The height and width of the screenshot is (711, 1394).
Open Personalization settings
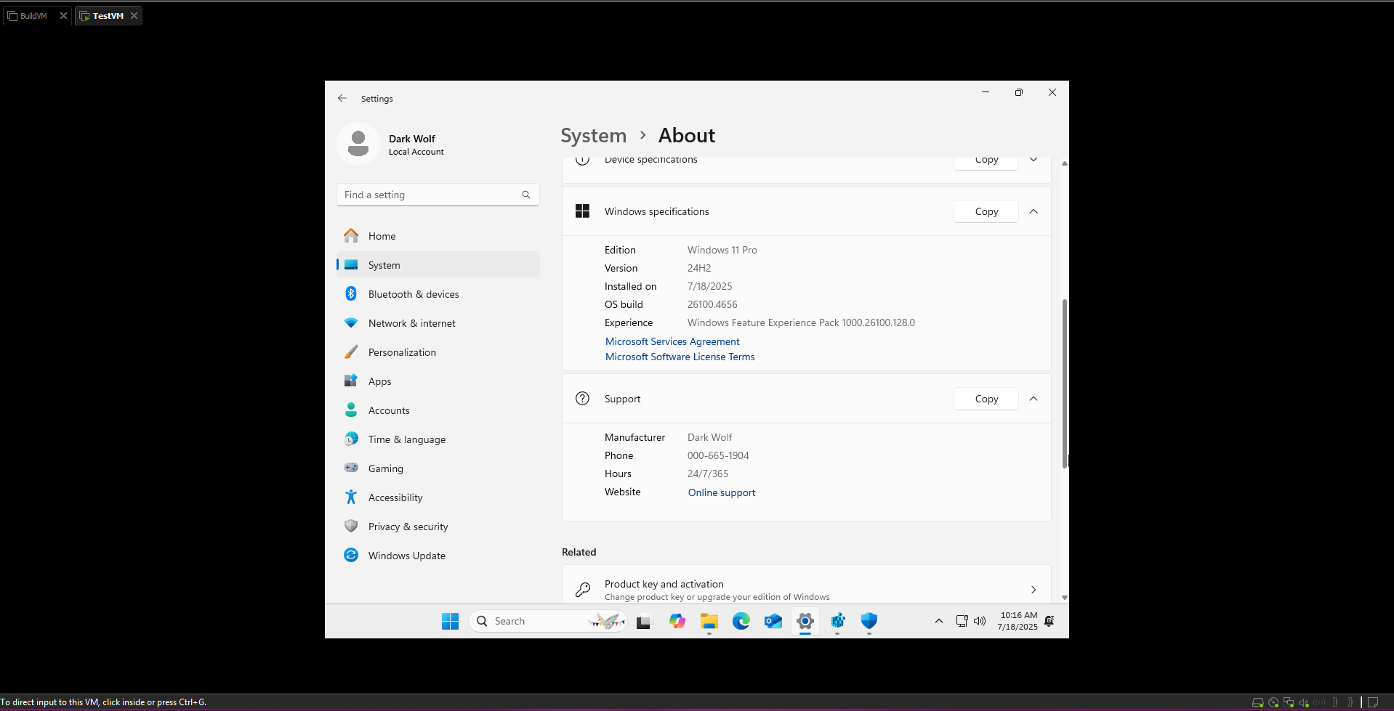pos(438,352)
